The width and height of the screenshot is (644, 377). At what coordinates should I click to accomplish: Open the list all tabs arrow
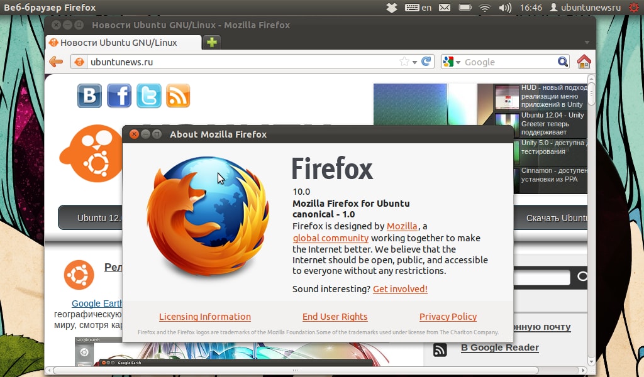pos(587,42)
